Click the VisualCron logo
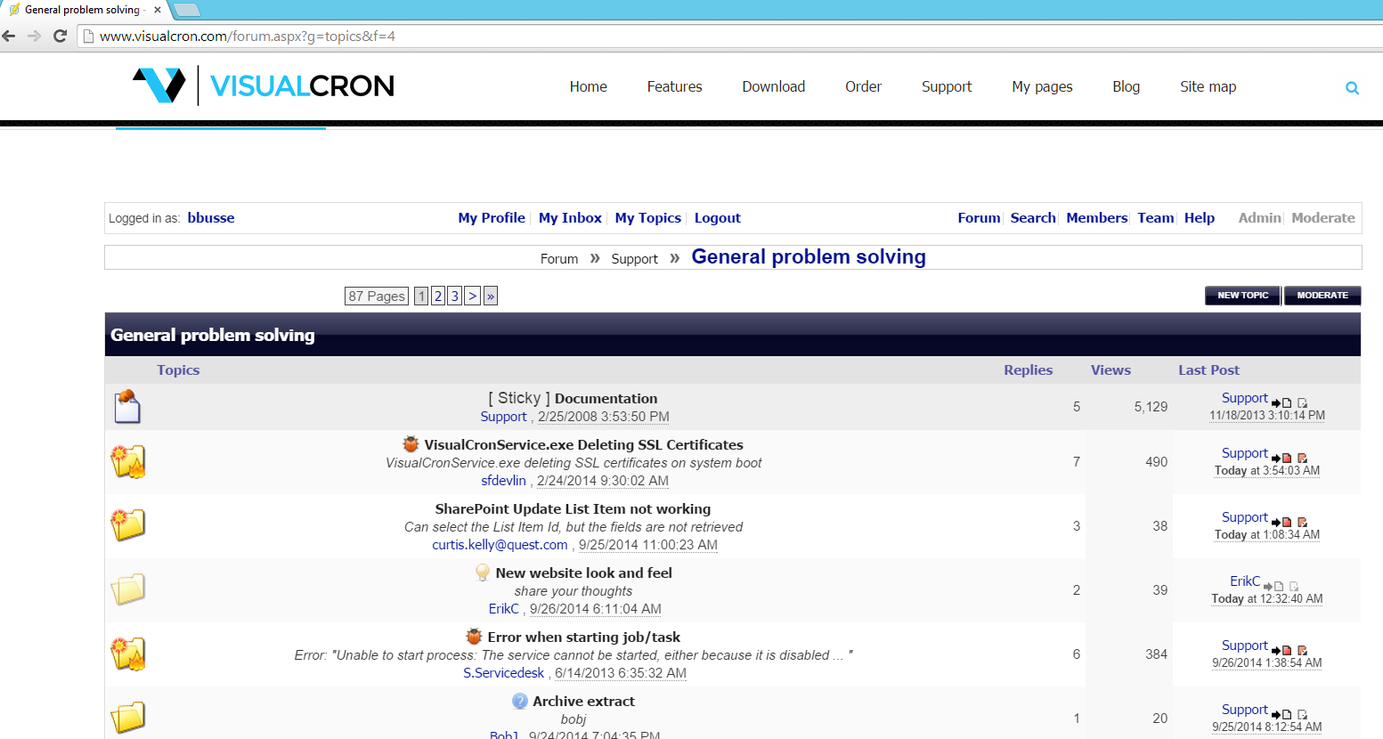 (x=264, y=85)
